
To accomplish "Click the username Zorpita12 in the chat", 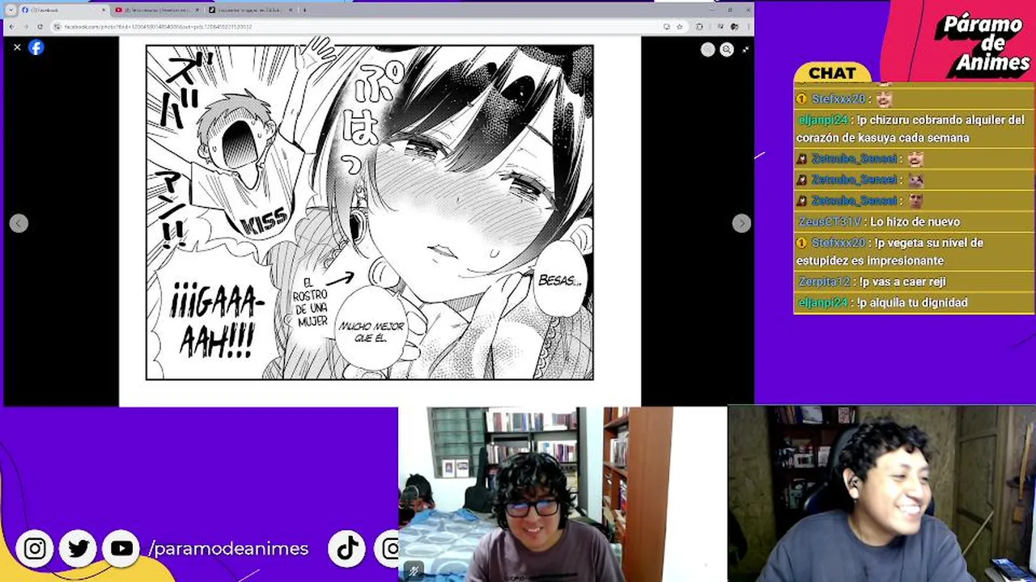I will [824, 281].
